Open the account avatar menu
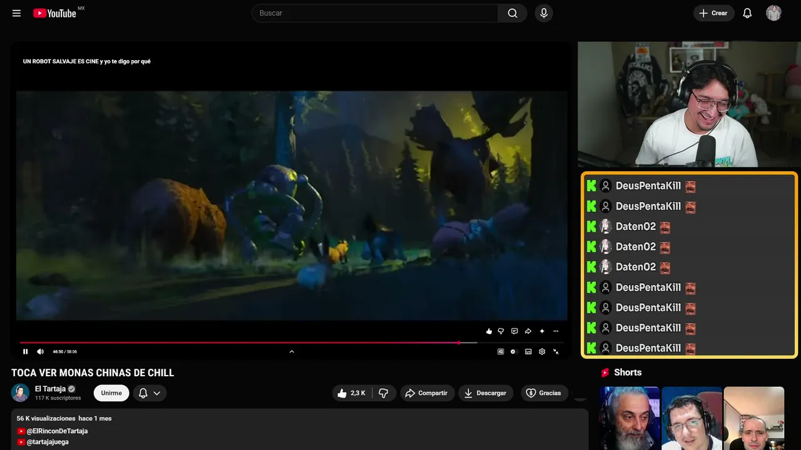 [774, 13]
